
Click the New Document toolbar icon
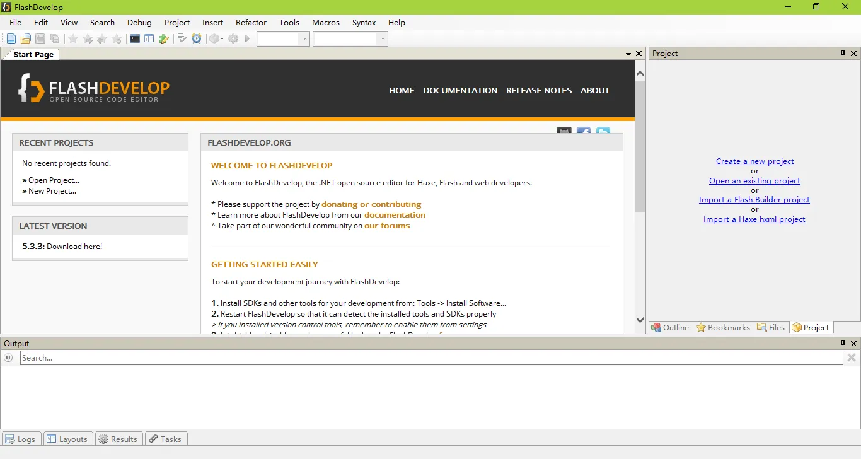pyautogui.click(x=11, y=39)
